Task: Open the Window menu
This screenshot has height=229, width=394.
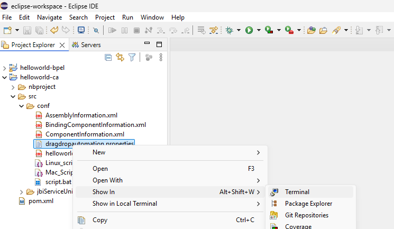Action: (152, 17)
